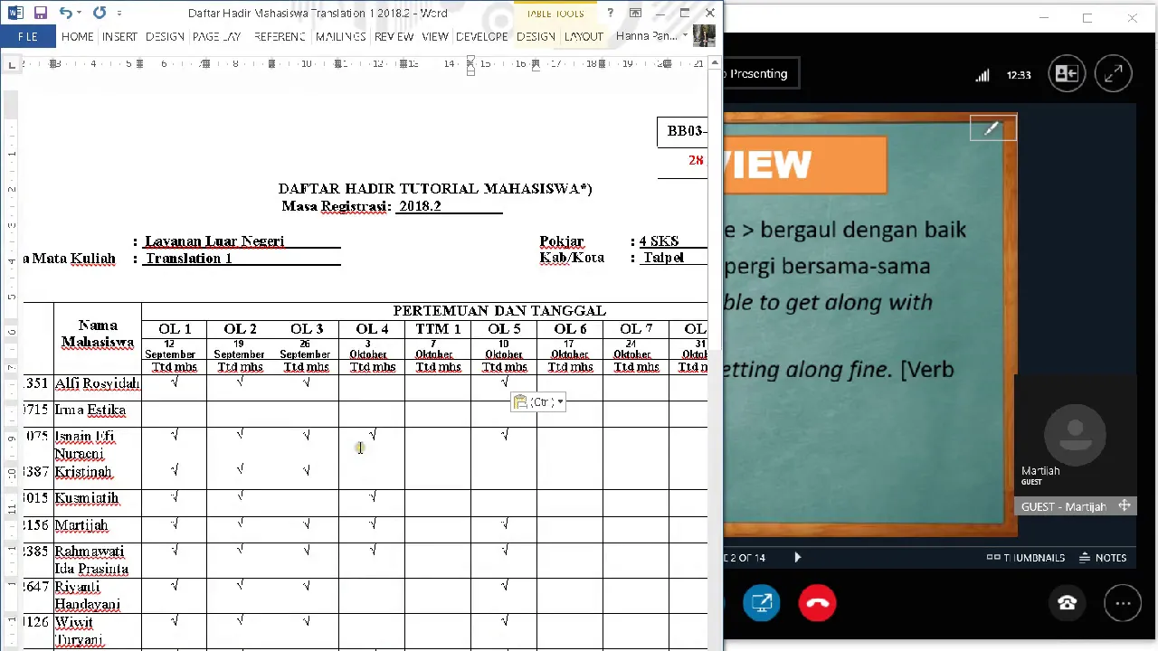Open the MAILINGS ribbon tab
The width and height of the screenshot is (1158, 651).
340,36
